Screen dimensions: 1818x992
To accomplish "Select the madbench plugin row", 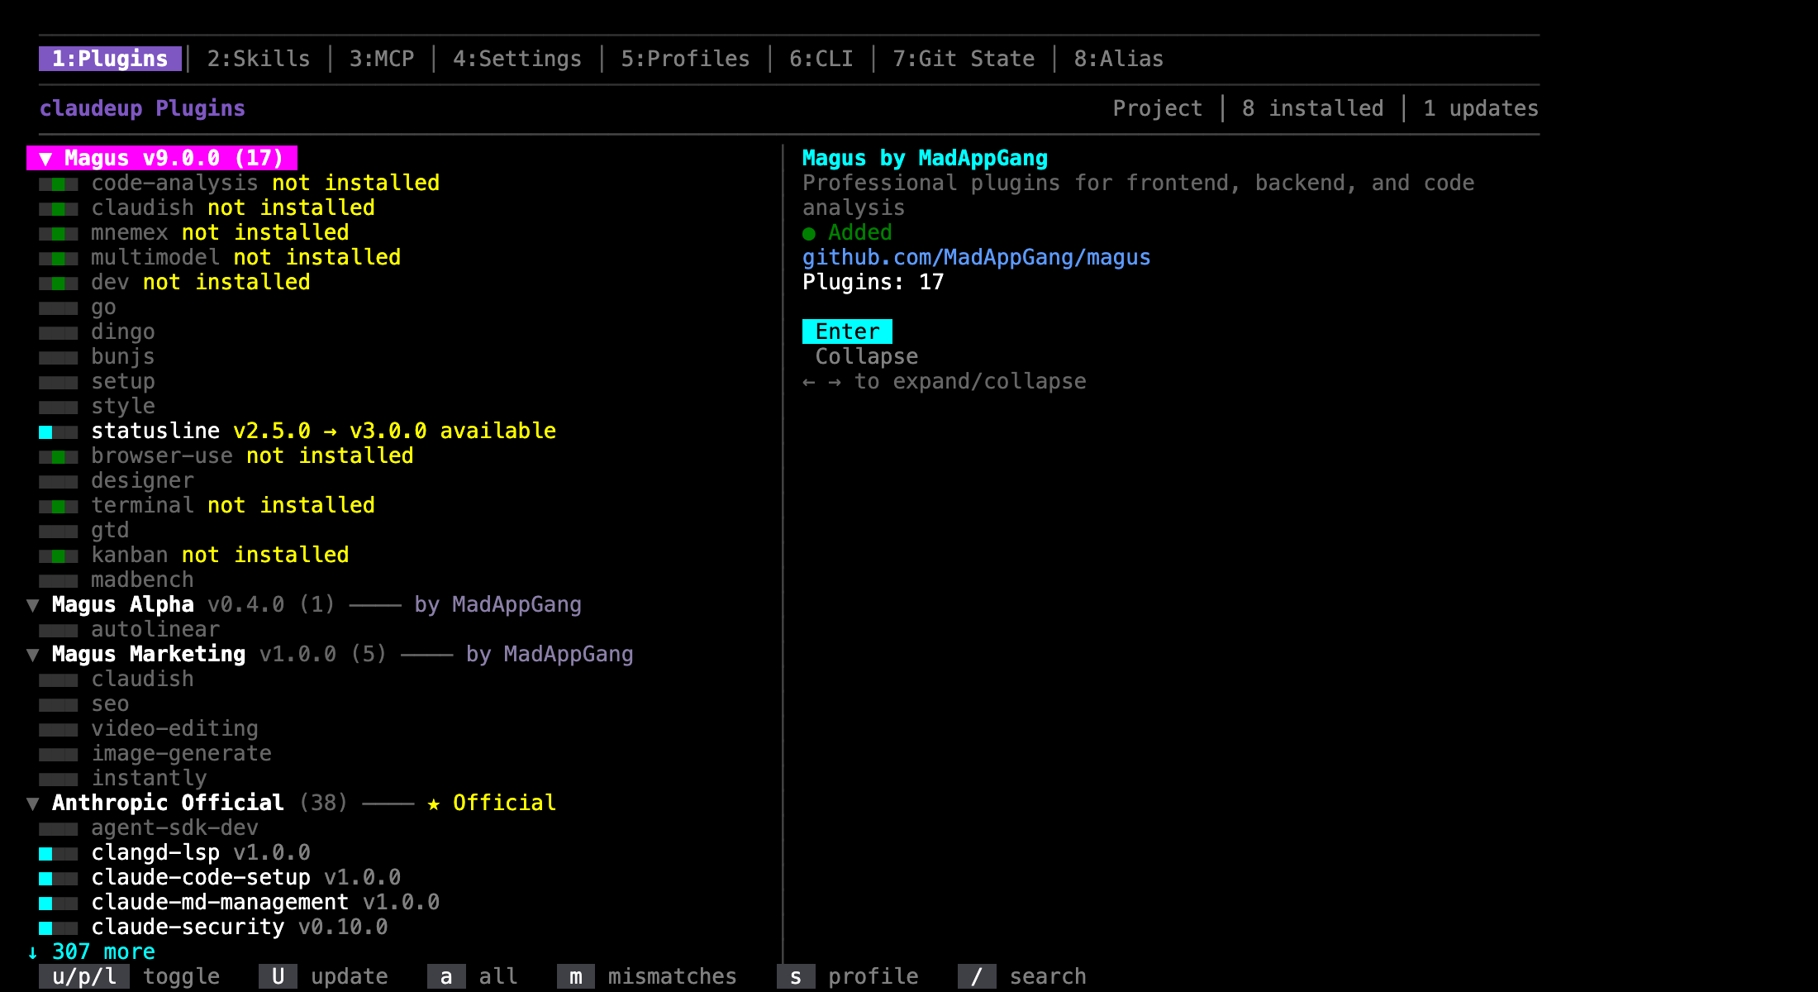I will point(117,579).
